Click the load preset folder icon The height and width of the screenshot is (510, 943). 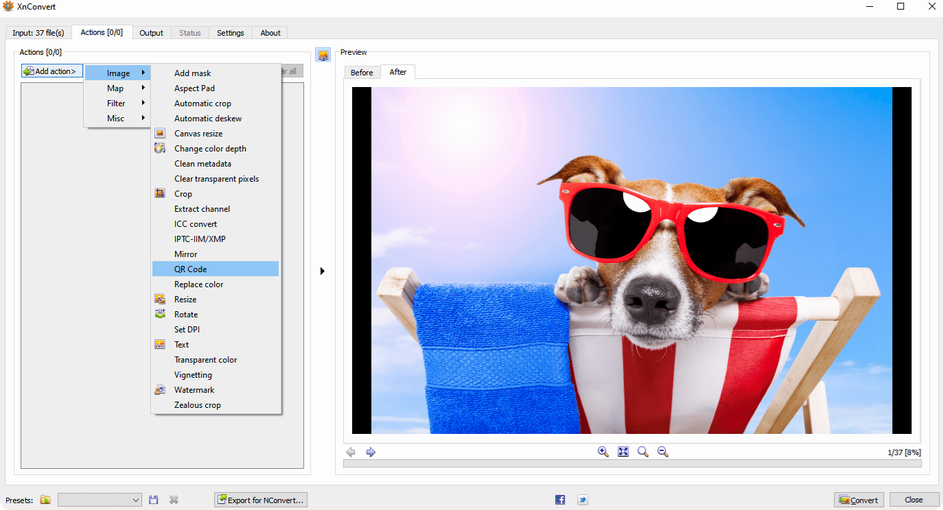click(45, 500)
